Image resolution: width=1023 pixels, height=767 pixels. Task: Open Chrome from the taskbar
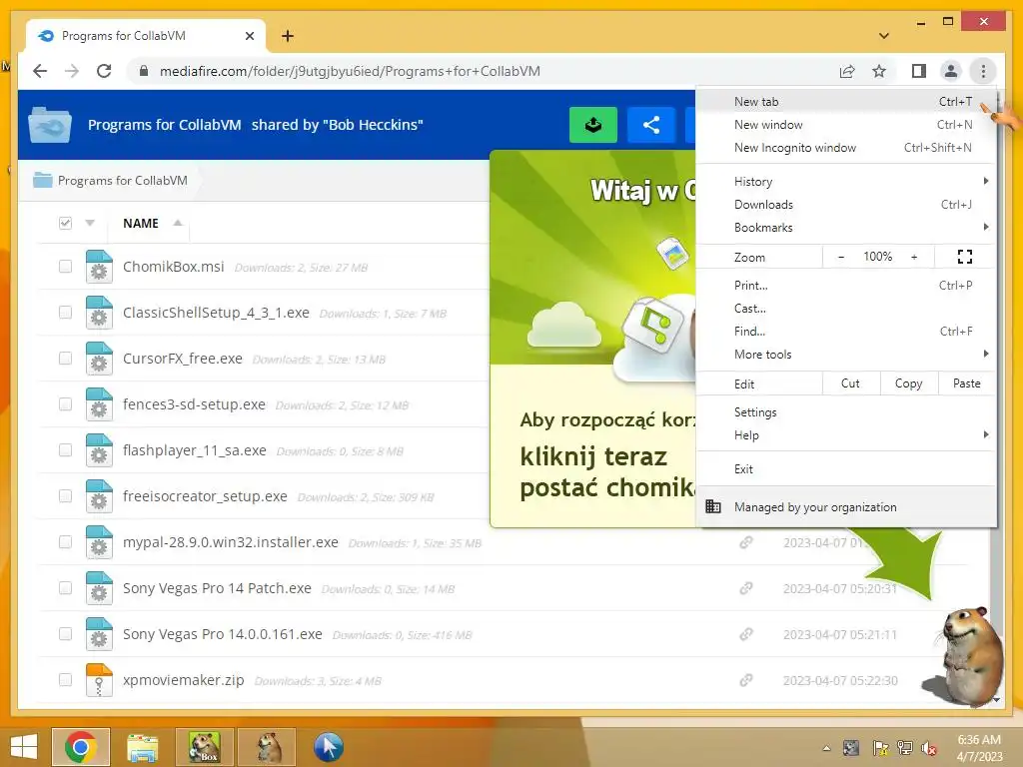81,747
